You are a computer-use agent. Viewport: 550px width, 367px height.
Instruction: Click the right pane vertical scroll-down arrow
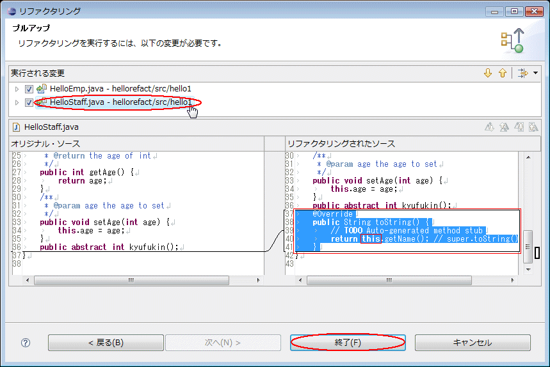(528, 270)
